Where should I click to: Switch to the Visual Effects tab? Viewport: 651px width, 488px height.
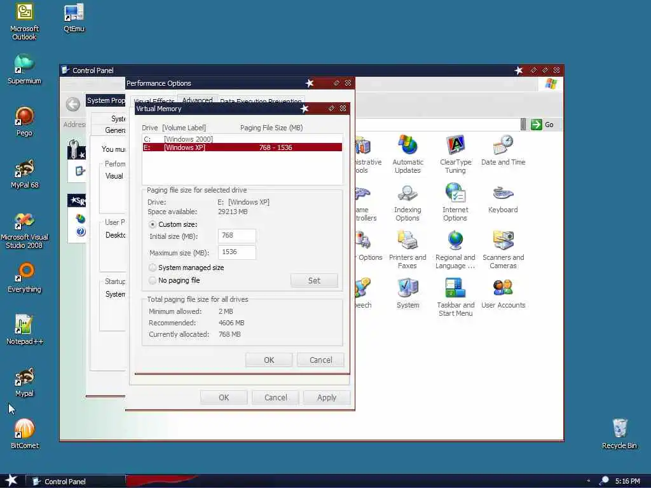coord(154,100)
